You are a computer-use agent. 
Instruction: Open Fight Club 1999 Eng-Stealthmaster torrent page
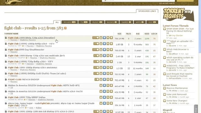click(26, 50)
